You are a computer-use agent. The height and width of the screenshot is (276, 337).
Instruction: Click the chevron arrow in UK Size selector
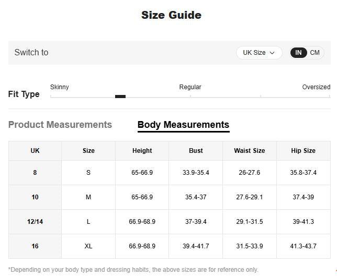click(273, 53)
